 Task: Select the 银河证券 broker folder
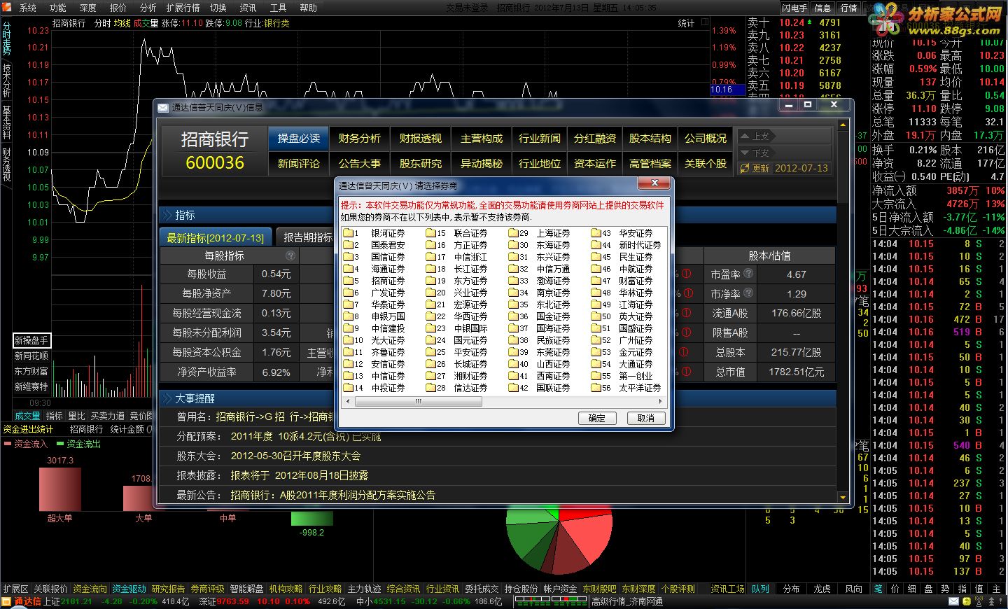tap(374, 233)
